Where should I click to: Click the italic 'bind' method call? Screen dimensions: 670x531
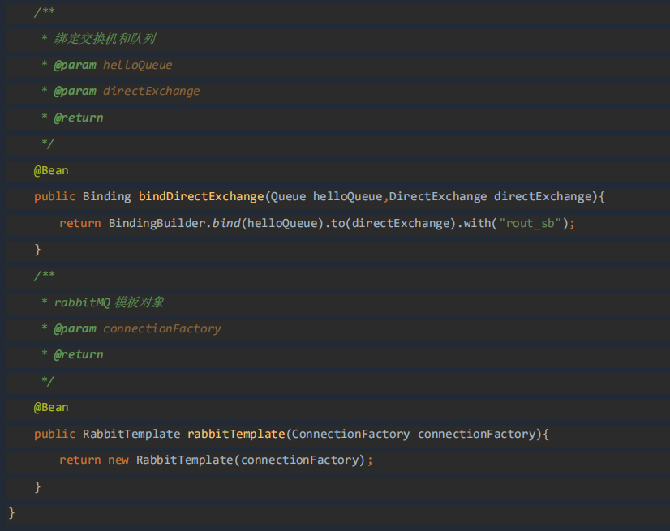pos(226,223)
